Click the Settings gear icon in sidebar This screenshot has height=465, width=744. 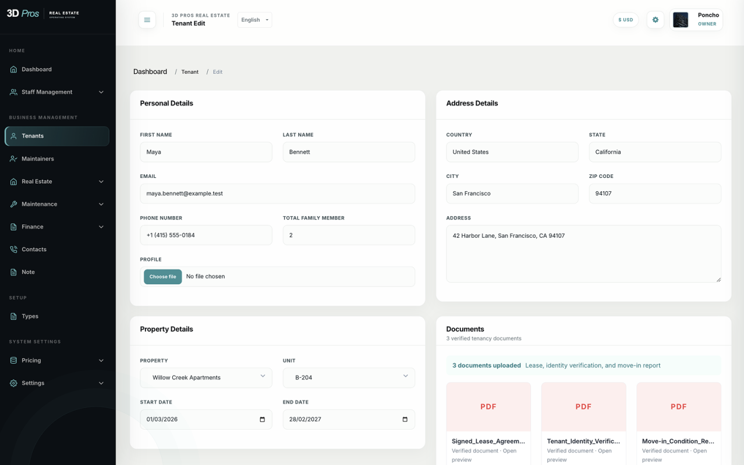point(13,383)
